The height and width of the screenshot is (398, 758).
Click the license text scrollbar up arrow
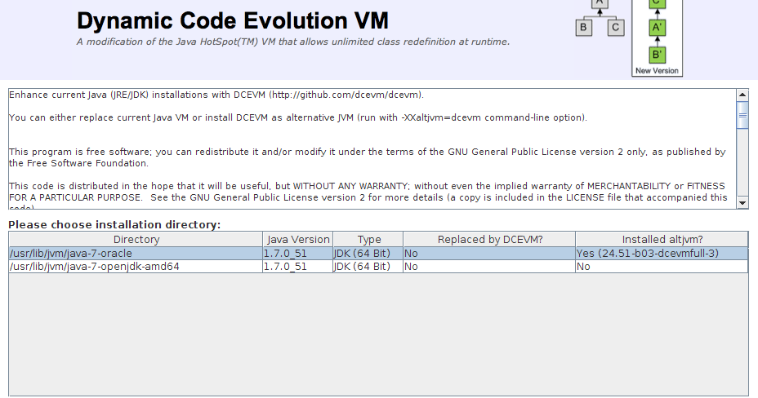(742, 95)
